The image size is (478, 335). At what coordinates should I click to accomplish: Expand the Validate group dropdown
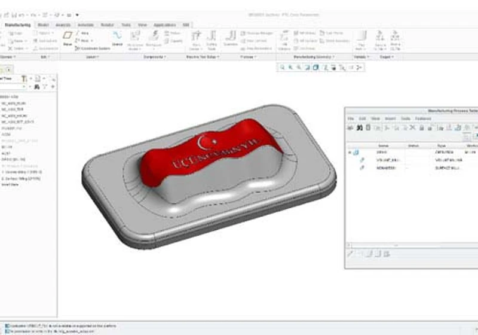click(361, 57)
